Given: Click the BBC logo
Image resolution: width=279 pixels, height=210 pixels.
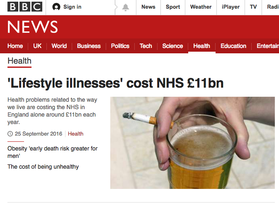Looking at the screenshot, I should (x=25, y=7).
